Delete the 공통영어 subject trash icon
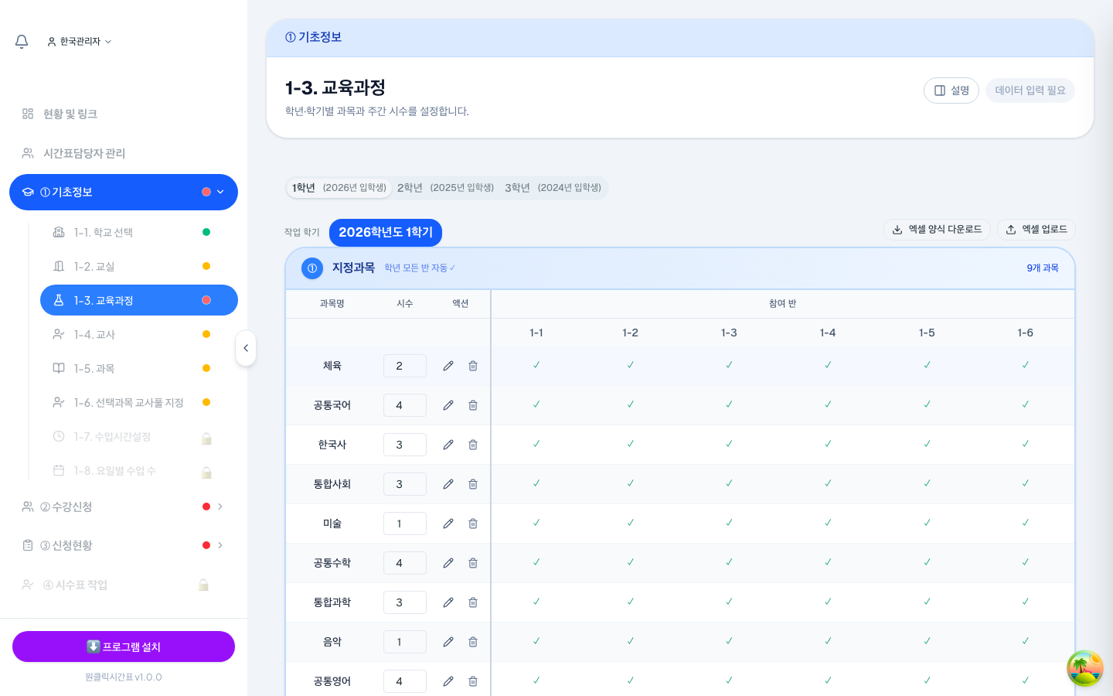The height and width of the screenshot is (696, 1113). point(473,681)
